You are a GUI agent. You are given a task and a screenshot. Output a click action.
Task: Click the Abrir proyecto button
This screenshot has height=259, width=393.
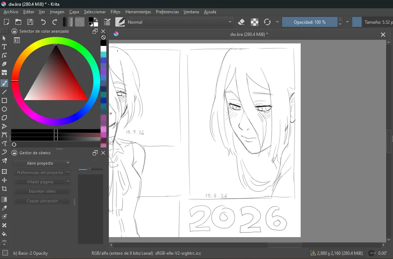coord(40,163)
